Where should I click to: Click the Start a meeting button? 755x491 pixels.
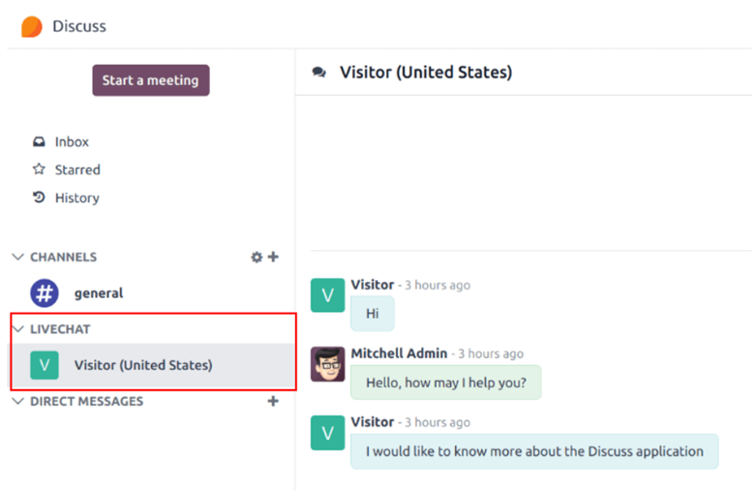click(x=151, y=80)
